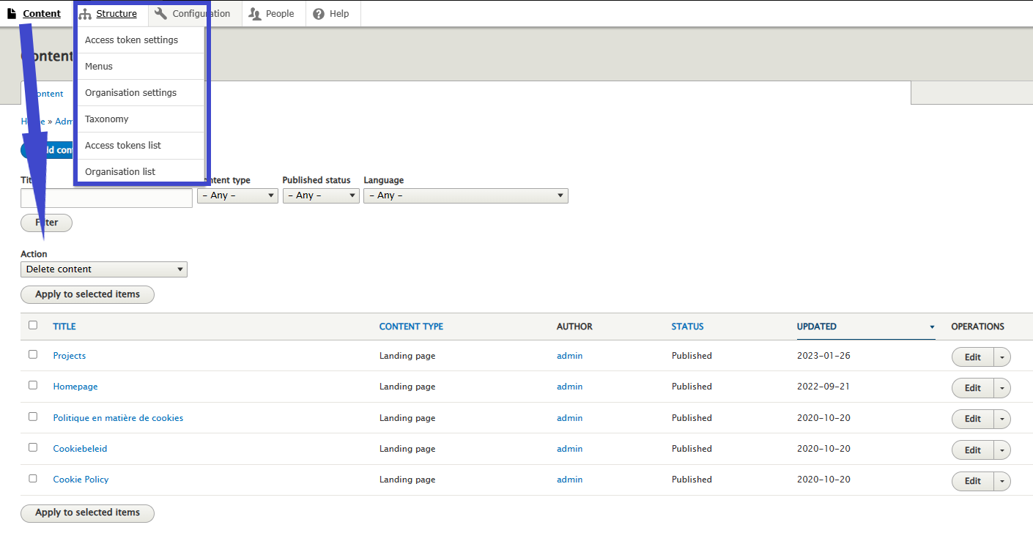Click the Content page icon in toolbar

click(x=12, y=14)
